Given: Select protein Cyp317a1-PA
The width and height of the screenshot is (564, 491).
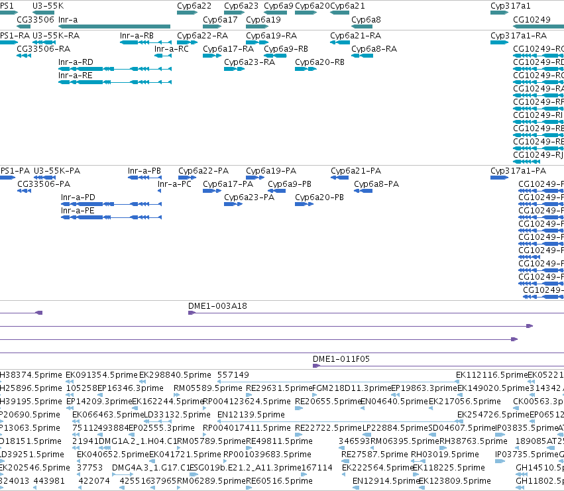Looking at the screenshot, I should (518, 171).
